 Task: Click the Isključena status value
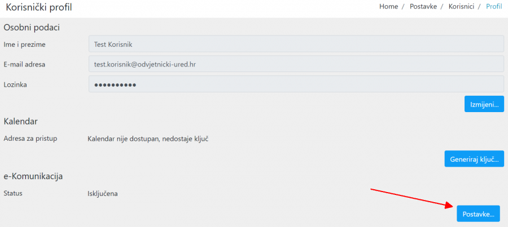[103, 194]
